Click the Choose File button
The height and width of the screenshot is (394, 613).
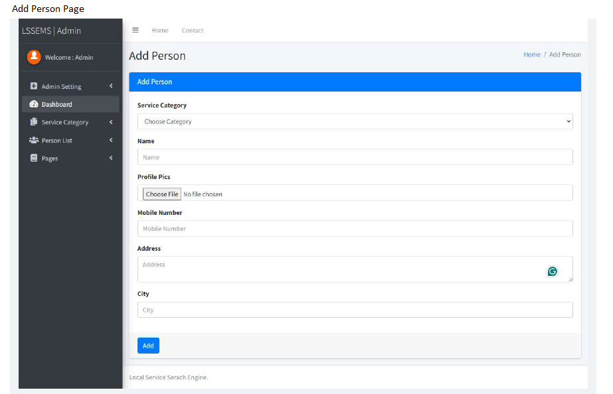click(x=162, y=194)
